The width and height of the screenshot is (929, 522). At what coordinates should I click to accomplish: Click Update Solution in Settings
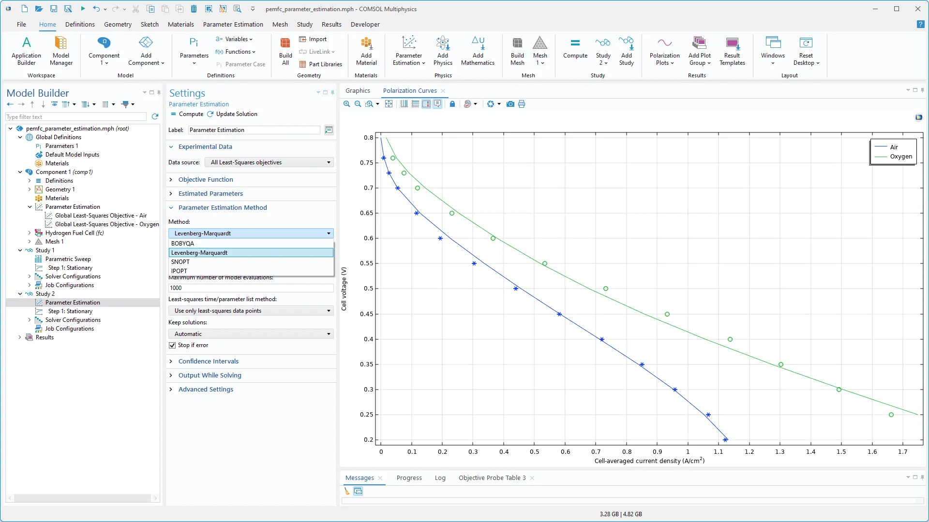232,114
